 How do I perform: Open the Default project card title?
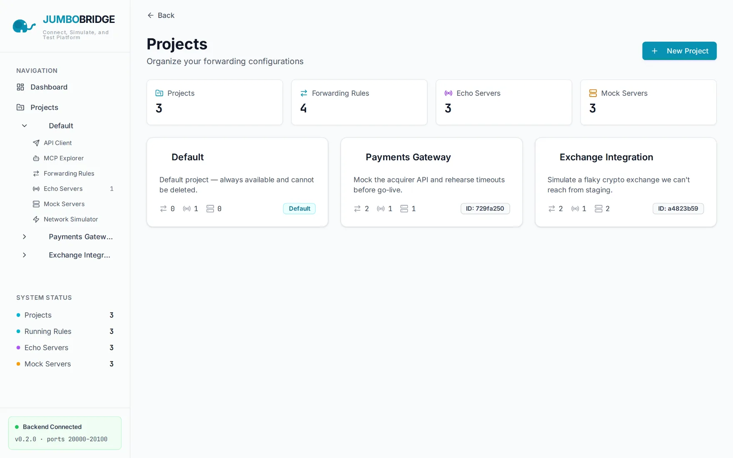coord(187,157)
